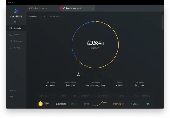170x118 pixels.
Task: Open the Stats tab
Action: pos(43,16)
